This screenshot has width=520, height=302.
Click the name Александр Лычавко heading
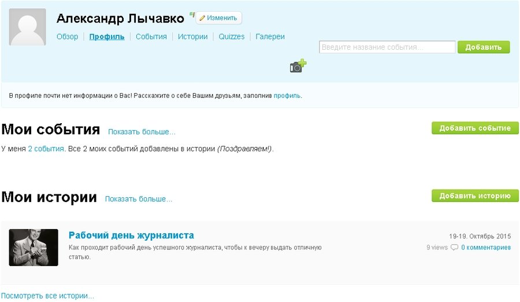(120, 19)
